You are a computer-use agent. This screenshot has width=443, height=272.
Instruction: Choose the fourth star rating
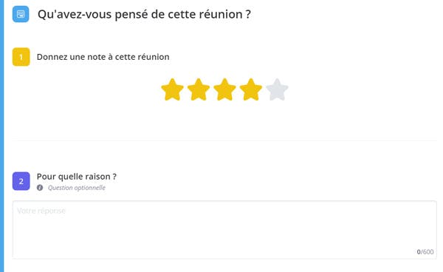coord(251,89)
